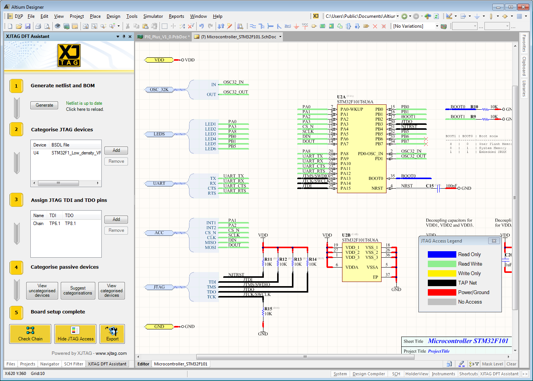Open the Reports menu
The width and height of the screenshot is (533, 381).
click(177, 16)
